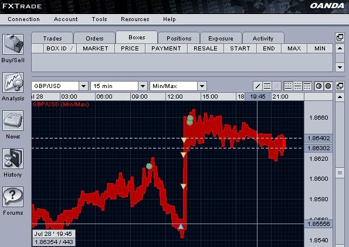Image resolution: width=349 pixels, height=247 pixels.
Task: Toggle the half-shaded circle chart marker button
Action: point(318,86)
